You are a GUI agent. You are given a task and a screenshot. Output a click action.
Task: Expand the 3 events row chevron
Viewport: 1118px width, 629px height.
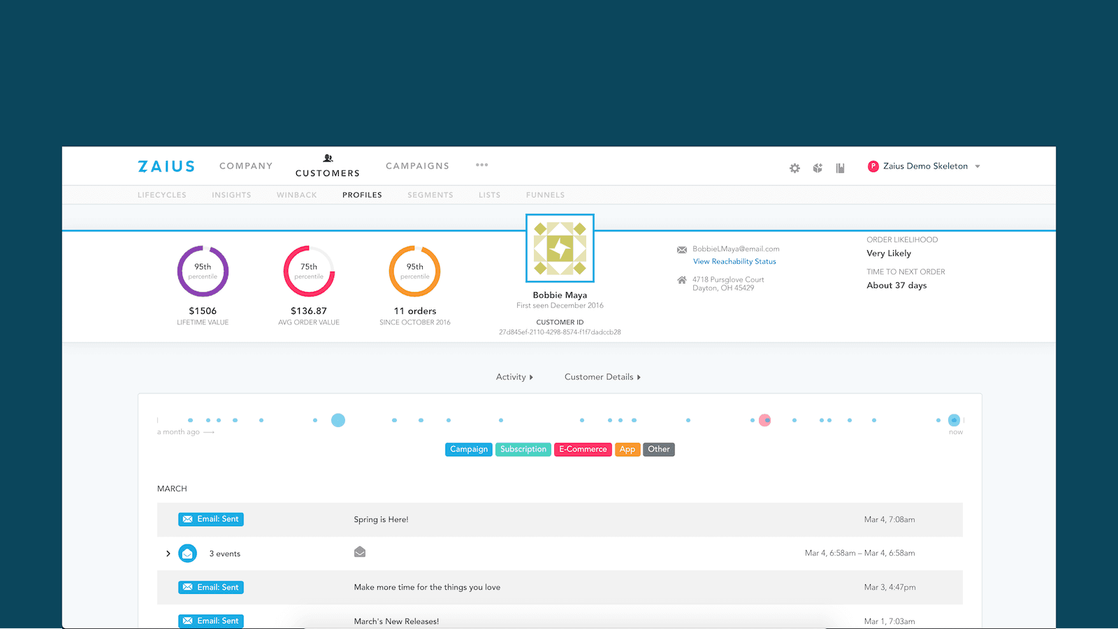click(x=168, y=553)
